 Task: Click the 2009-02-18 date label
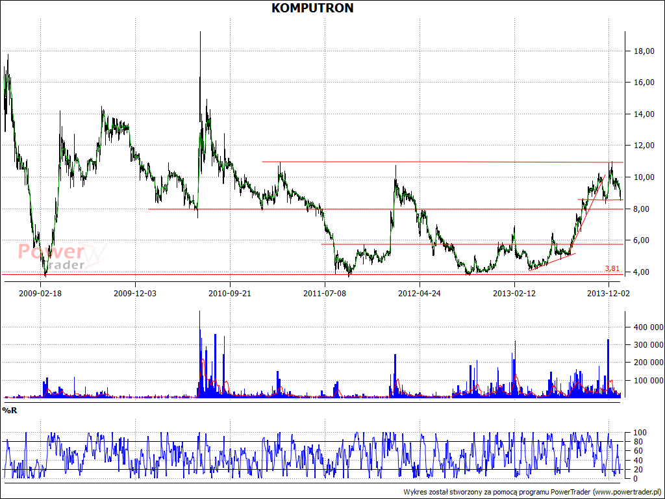pos(40,294)
